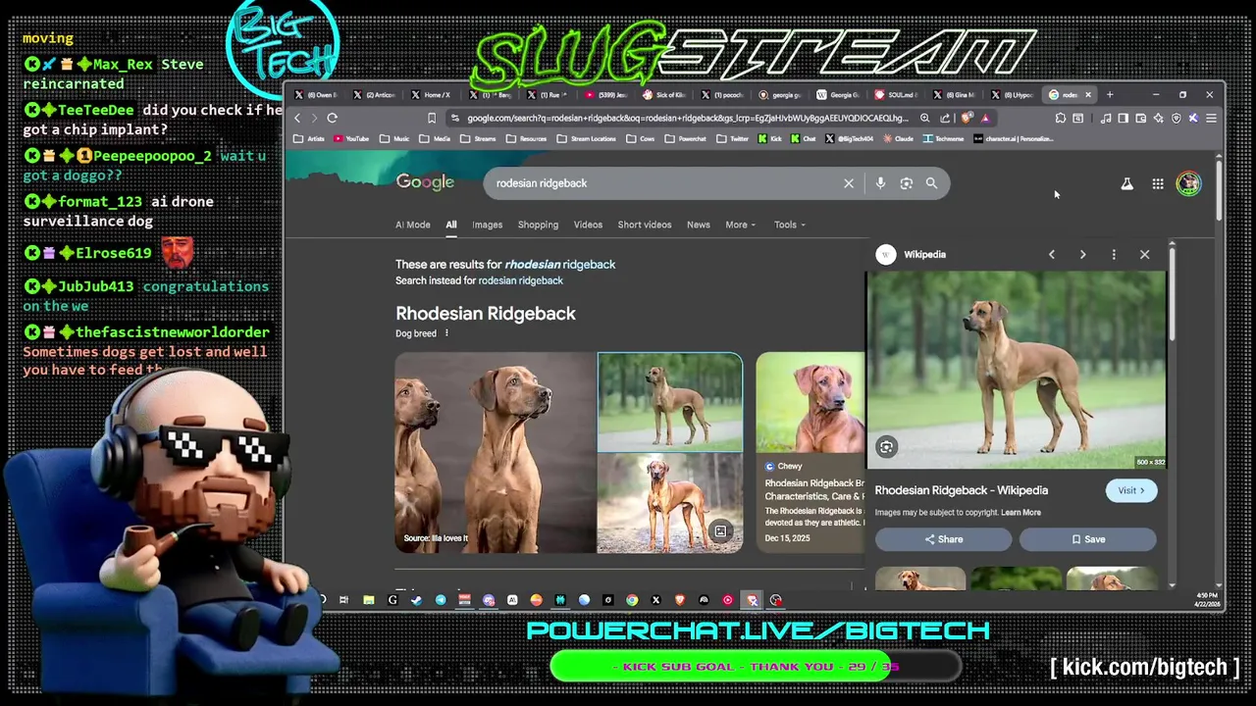This screenshot has height=706, width=1256.
Task: Open the Google apps grid
Action: coord(1158,184)
